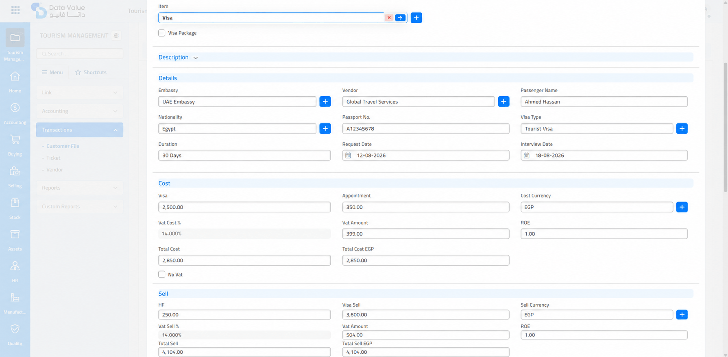Click the Appointment cost field 350.00
This screenshot has height=357, width=728.
pyautogui.click(x=426, y=207)
